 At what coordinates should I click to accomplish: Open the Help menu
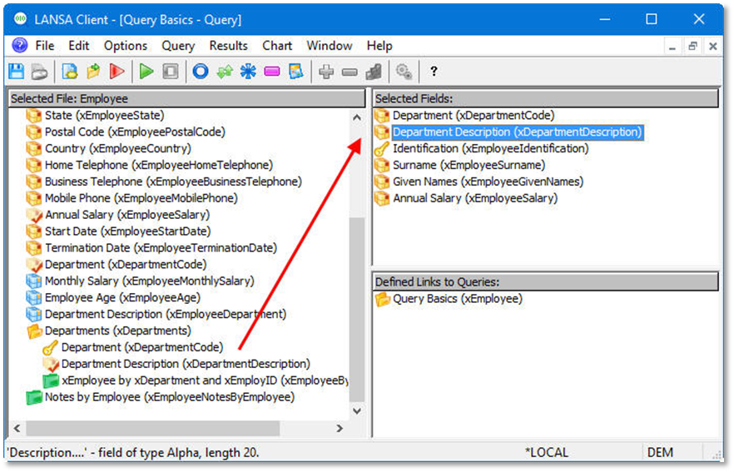(379, 46)
